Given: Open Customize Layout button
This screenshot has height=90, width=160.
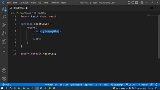Looking at the screenshot, I should 142,2.
